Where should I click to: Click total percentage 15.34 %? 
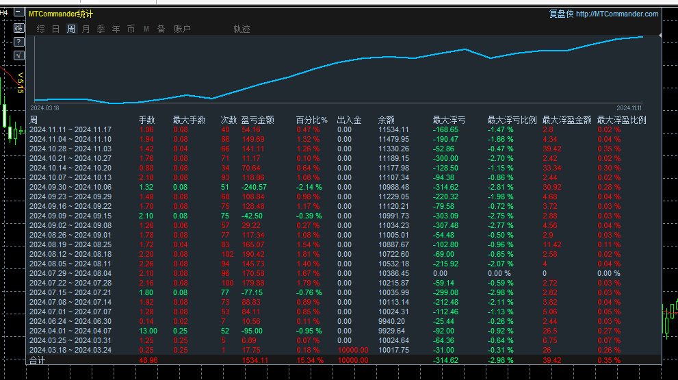[x=310, y=360]
